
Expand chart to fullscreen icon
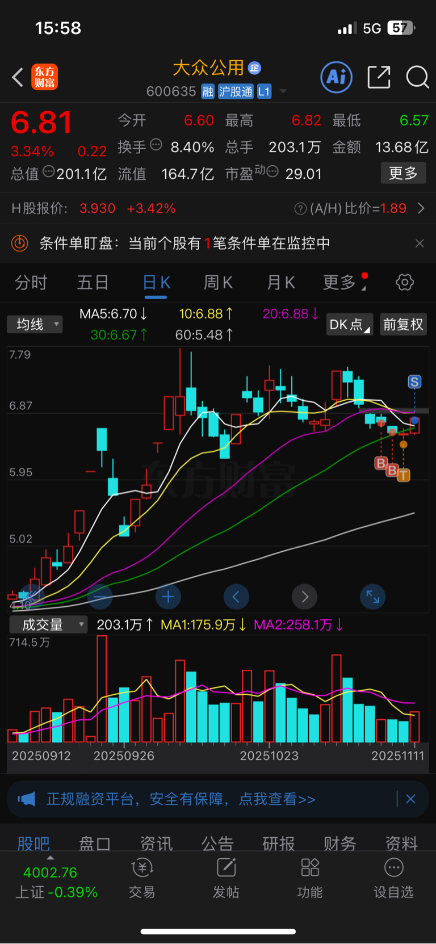[x=372, y=597]
